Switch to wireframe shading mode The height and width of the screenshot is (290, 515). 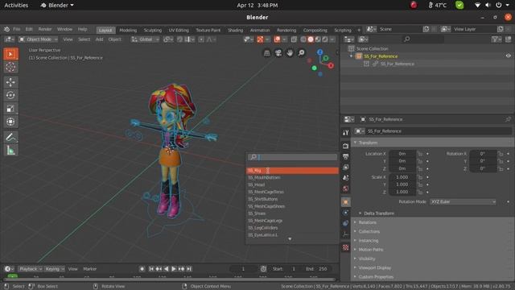(x=303, y=39)
